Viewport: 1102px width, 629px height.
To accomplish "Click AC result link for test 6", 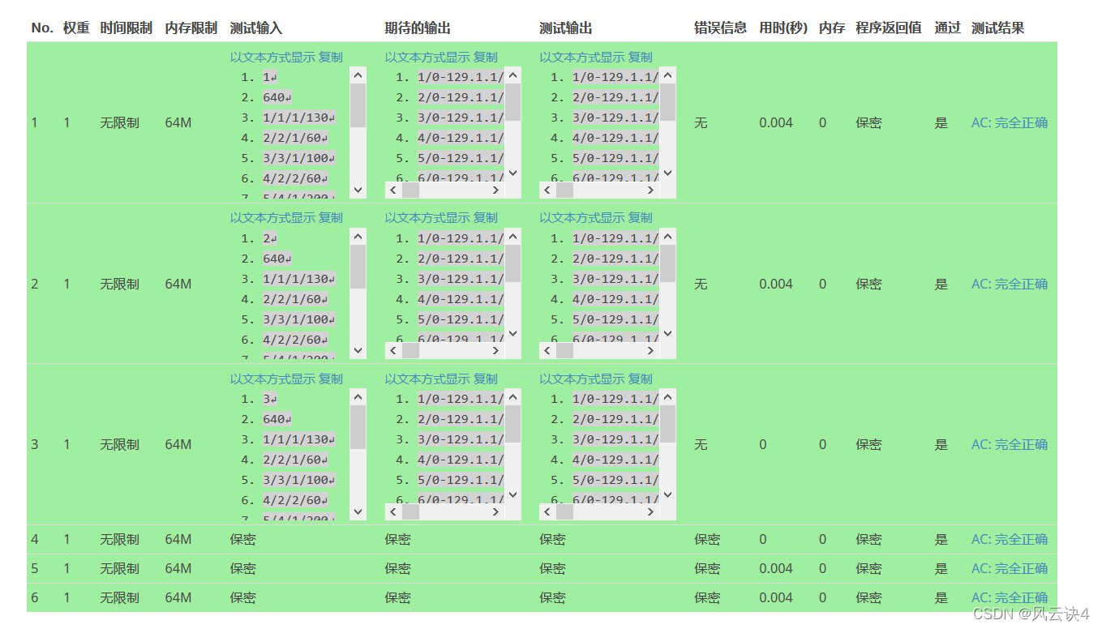I will click(1010, 597).
